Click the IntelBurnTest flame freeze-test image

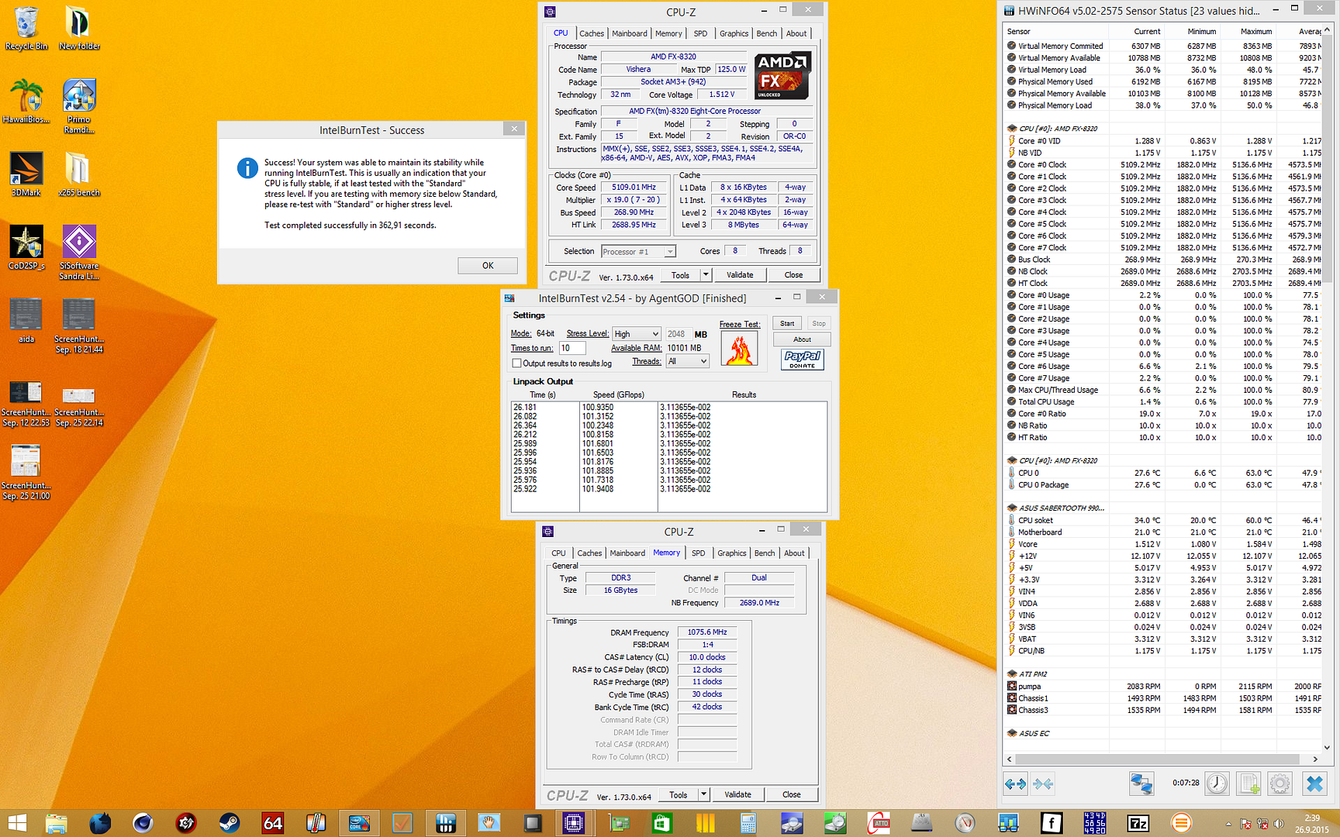pos(739,349)
